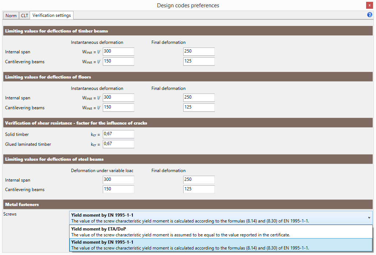Edit floors internal span final deformation field
Image resolution: width=376 pixels, height=255 pixels.
click(199, 98)
